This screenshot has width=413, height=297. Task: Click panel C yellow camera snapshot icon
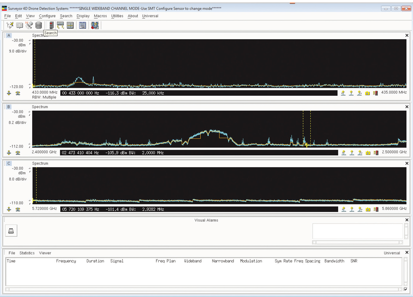tap(368, 209)
